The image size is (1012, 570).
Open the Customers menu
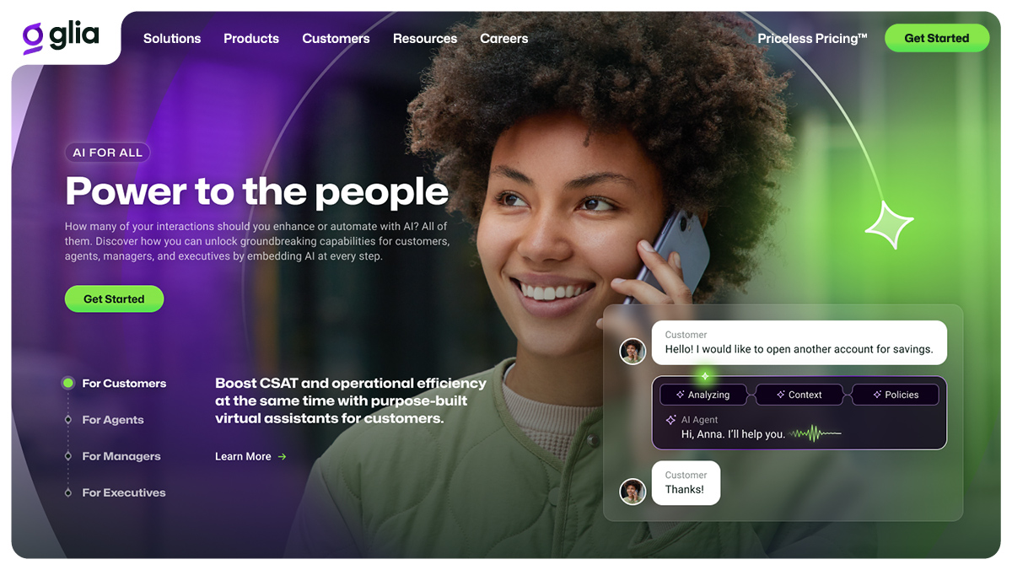pyautogui.click(x=336, y=39)
